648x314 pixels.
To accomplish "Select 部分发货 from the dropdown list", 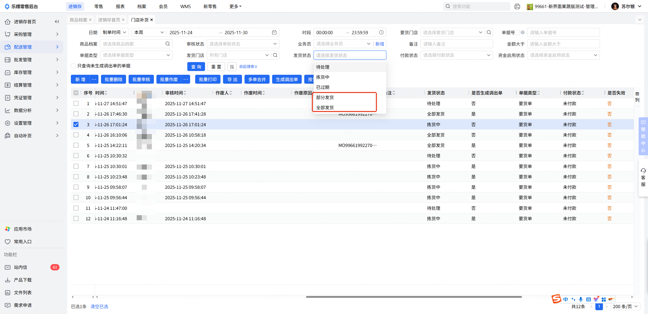I will click(x=325, y=98).
